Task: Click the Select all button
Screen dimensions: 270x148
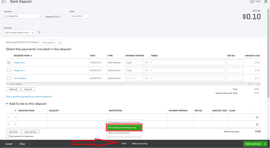Action: (13, 89)
